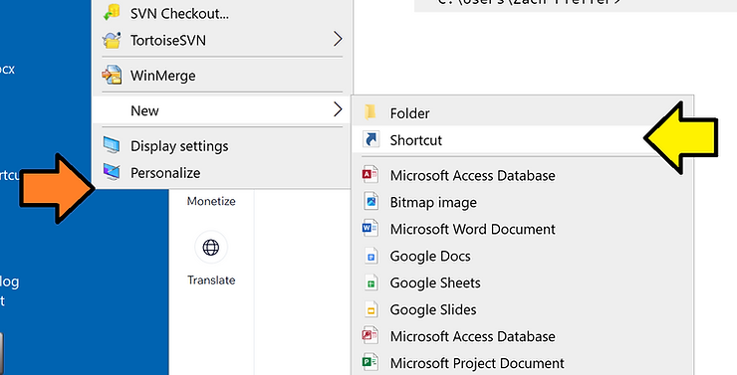
Task: Click the WinMerge icon
Action: tap(112, 76)
